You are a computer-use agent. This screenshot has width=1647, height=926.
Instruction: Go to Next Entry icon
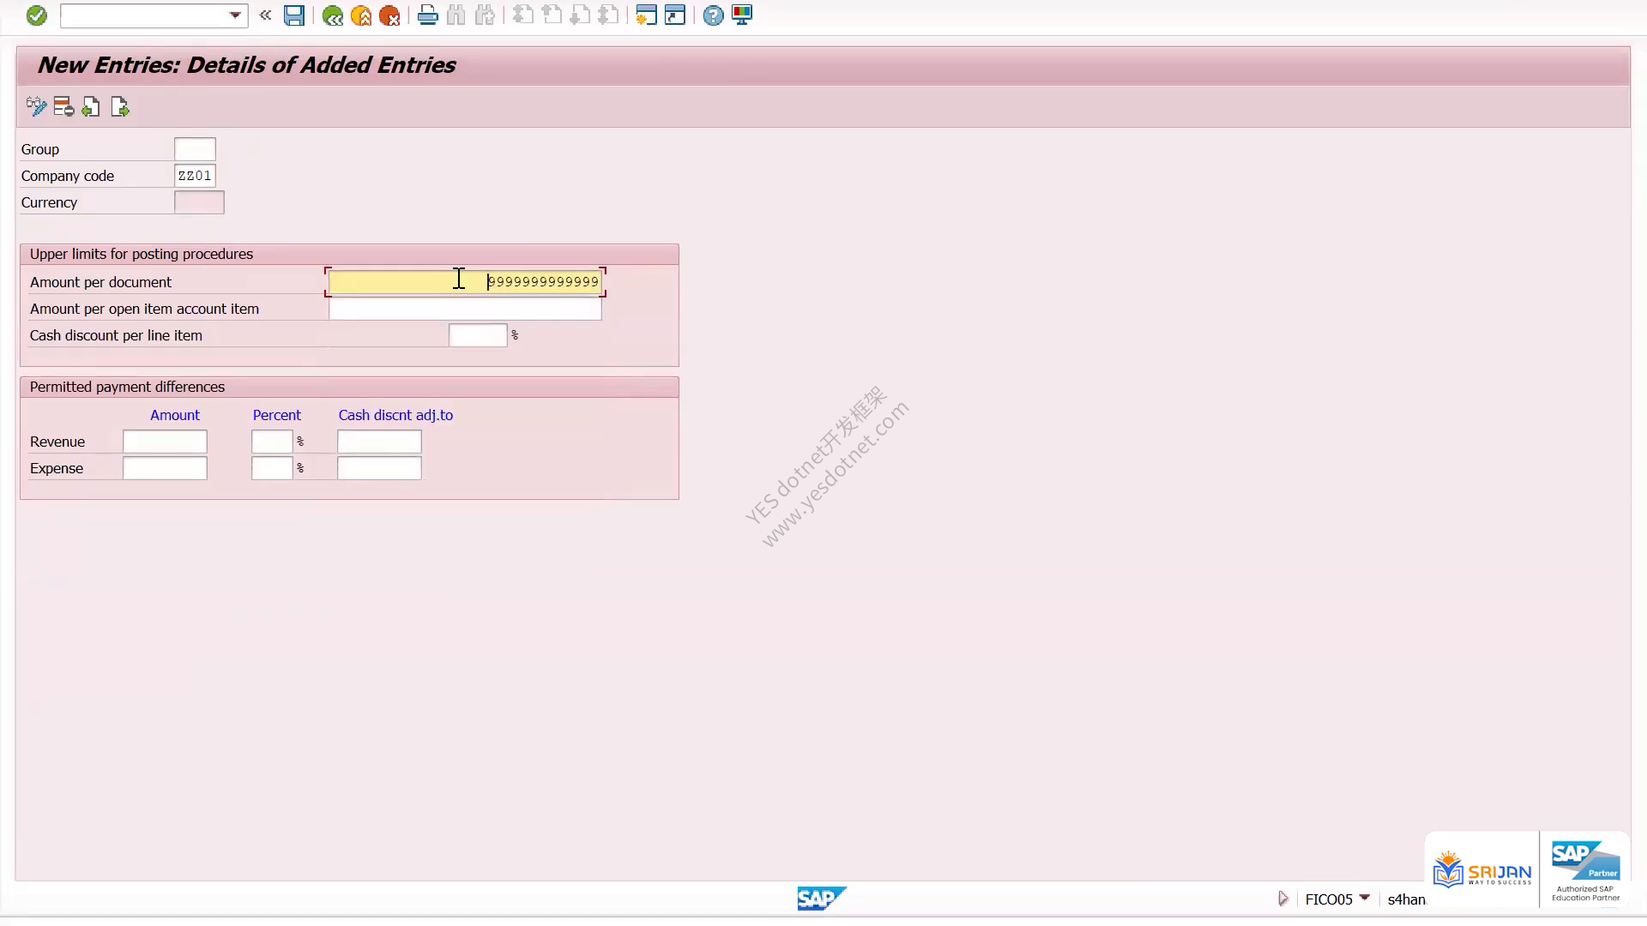tap(120, 107)
